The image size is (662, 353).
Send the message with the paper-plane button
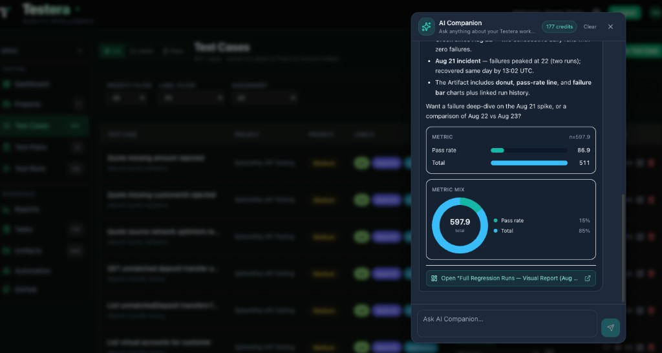610,328
